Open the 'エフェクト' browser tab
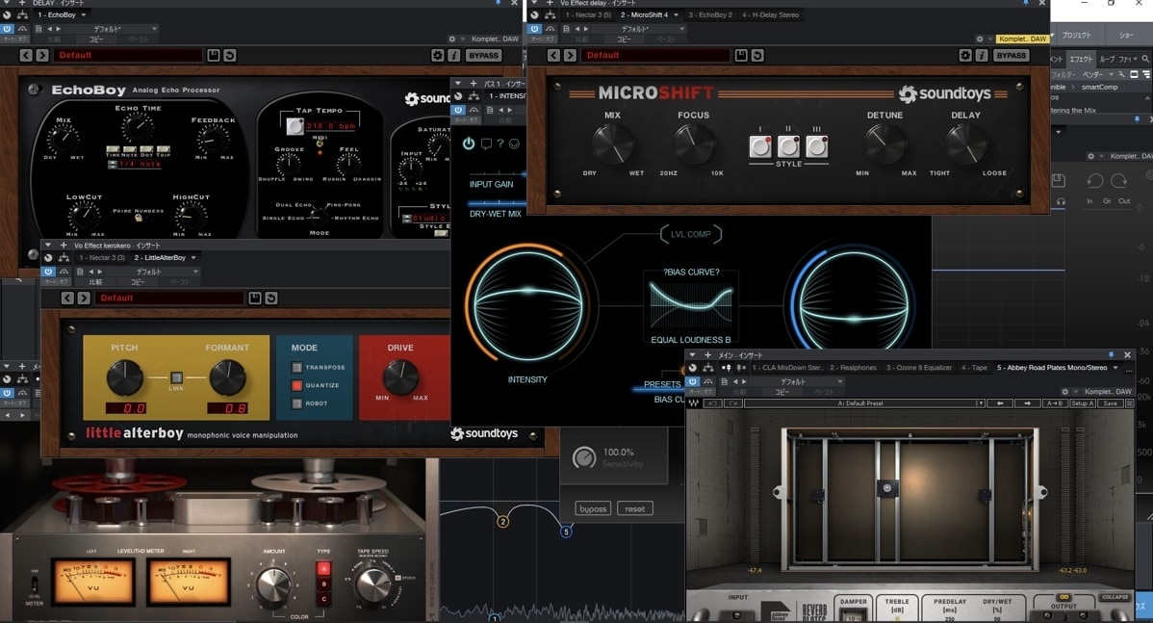 coord(1081,59)
